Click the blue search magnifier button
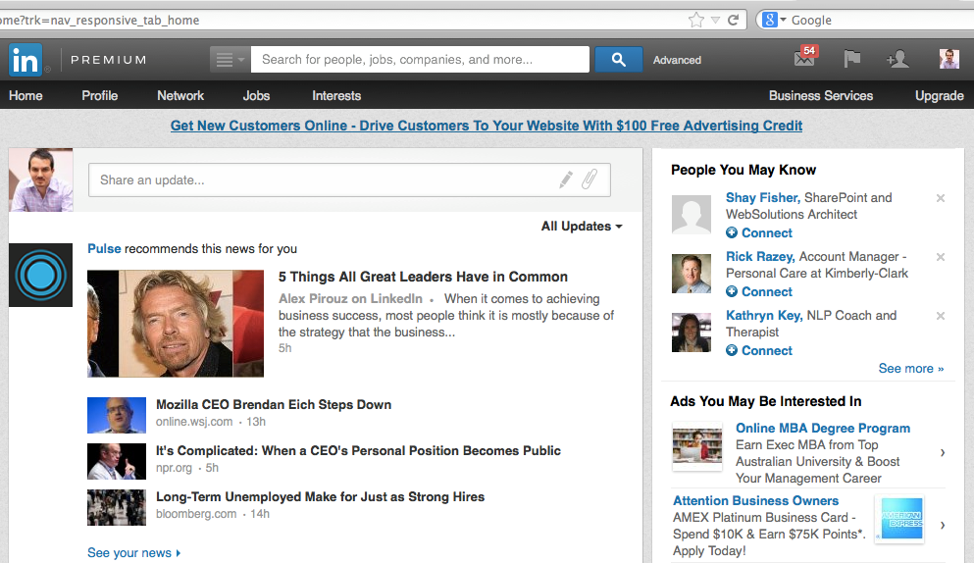974x563 pixels. point(618,60)
